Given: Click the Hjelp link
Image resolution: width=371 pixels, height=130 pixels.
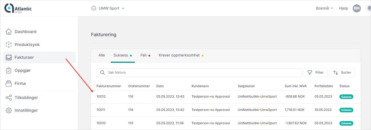Looking at the screenshot, I should (343, 8).
